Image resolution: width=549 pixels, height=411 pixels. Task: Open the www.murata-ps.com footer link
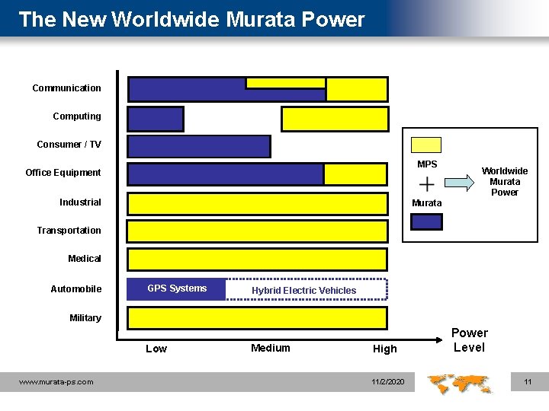coord(56,382)
